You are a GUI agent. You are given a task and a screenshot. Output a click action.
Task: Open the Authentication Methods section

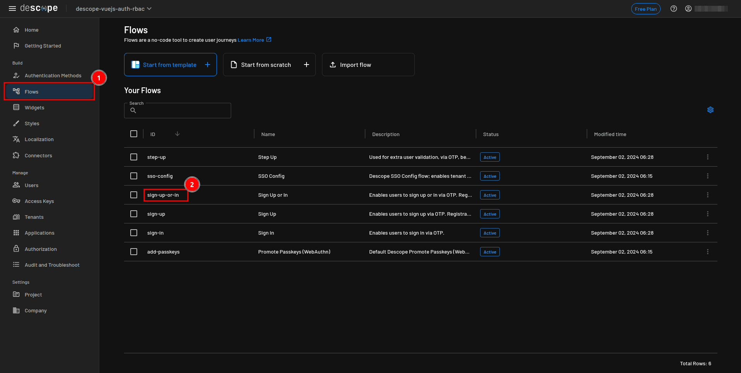click(x=53, y=75)
